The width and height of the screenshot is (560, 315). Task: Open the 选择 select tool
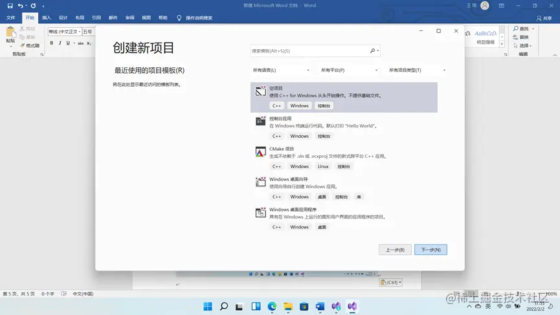[522, 46]
